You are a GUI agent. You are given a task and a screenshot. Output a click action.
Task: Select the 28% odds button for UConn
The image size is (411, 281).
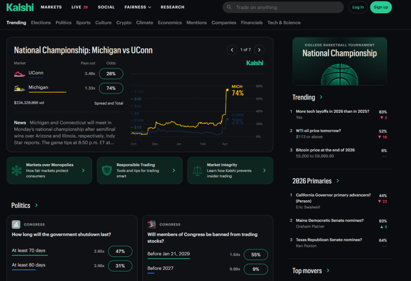coord(111,74)
